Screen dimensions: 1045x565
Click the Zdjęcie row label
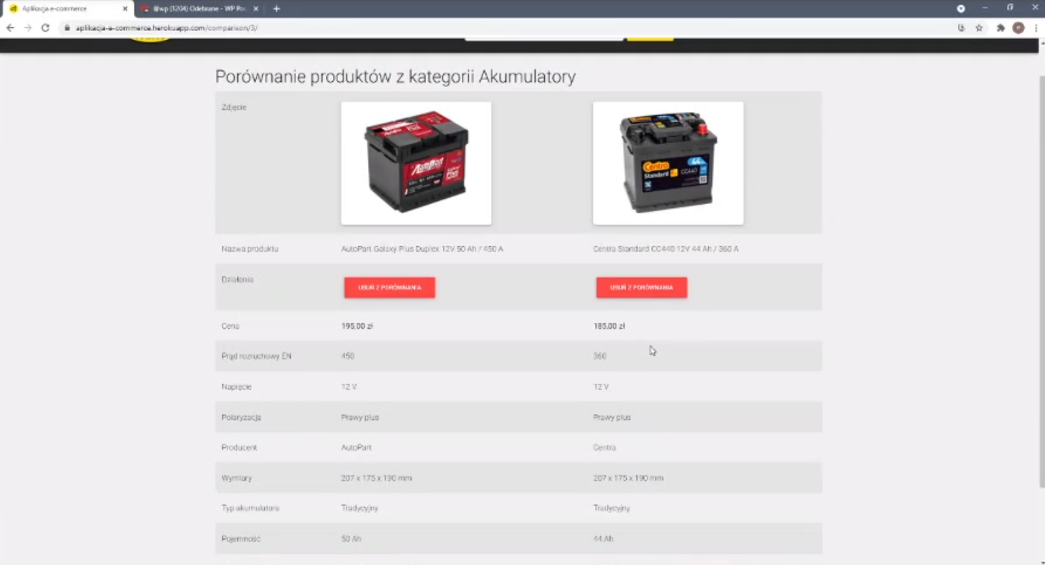point(234,107)
